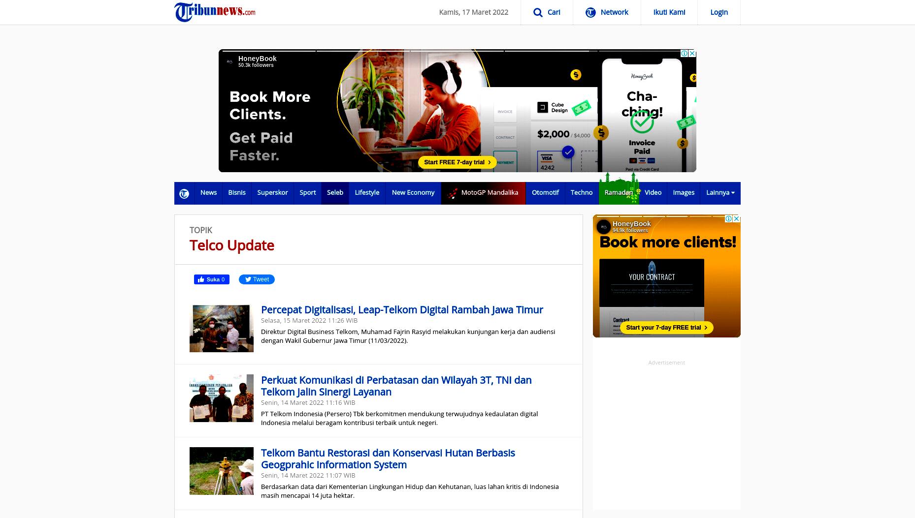Close the top HoneyBook banner ad

pos(692,53)
